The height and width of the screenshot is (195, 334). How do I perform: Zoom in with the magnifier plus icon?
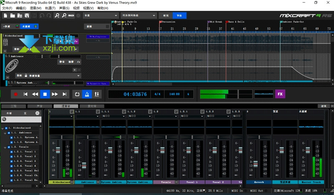(57, 15)
